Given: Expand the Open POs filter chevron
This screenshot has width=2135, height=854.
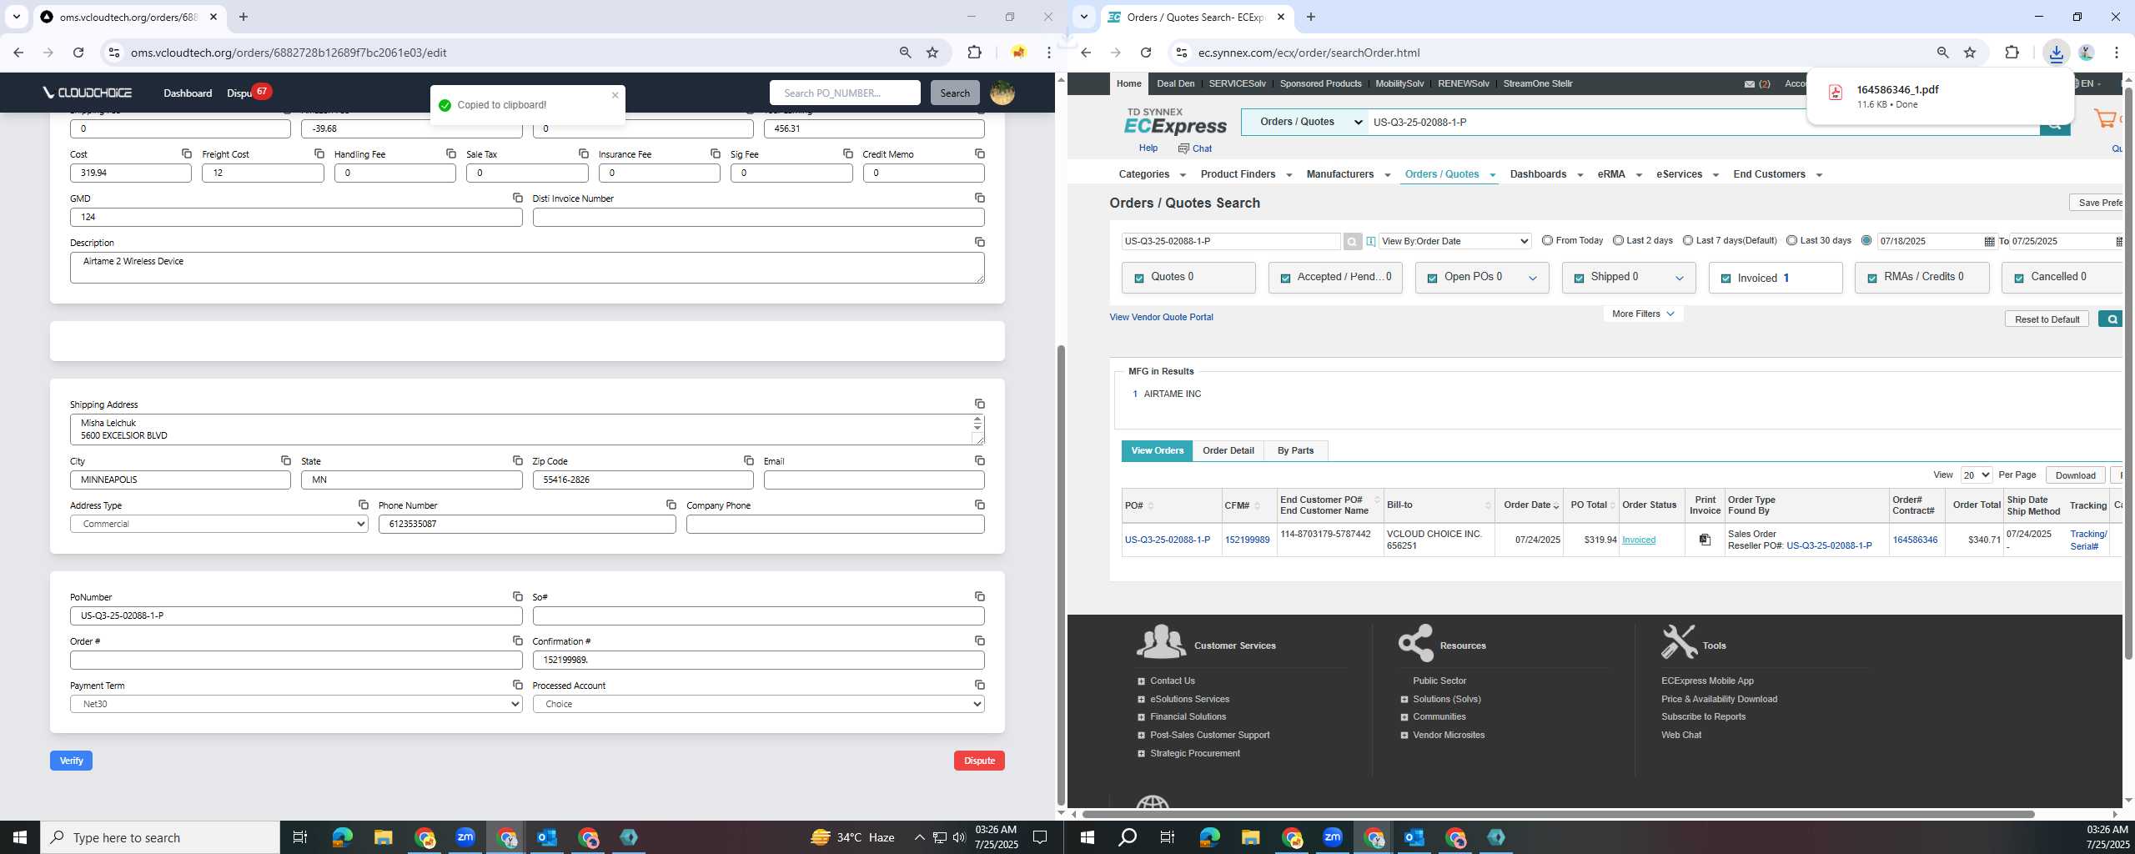Looking at the screenshot, I should 1532,279.
